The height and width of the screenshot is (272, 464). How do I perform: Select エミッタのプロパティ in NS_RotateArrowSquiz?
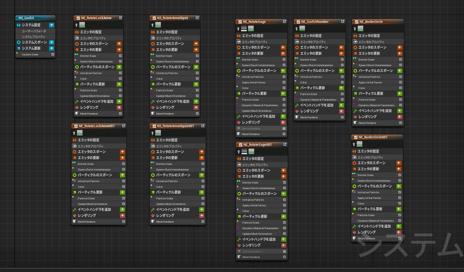[175, 38]
